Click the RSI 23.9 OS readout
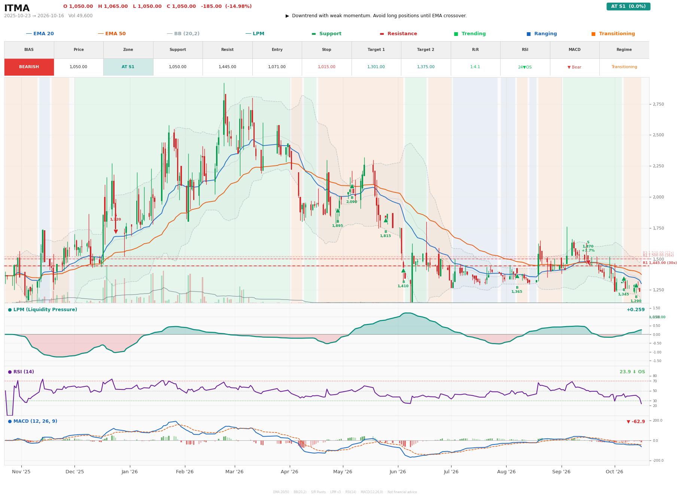 click(632, 372)
